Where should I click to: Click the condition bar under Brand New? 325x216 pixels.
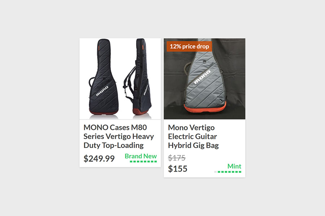[143, 161]
